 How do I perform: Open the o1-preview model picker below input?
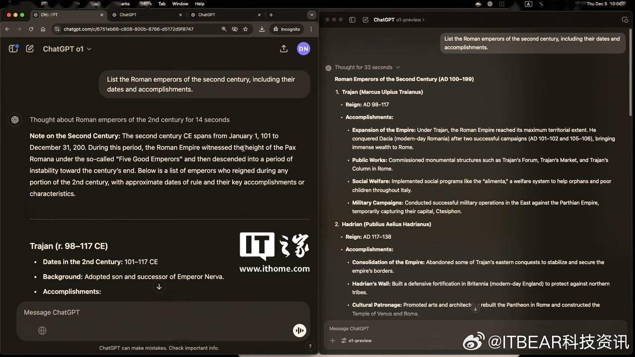tap(357, 341)
